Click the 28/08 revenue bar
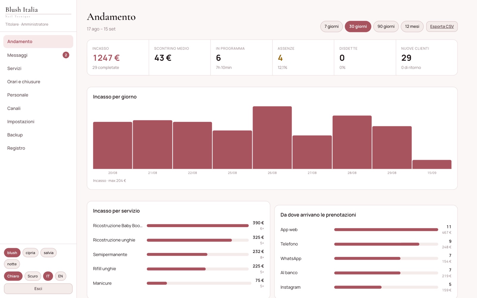The height and width of the screenshot is (298, 477). (352, 142)
